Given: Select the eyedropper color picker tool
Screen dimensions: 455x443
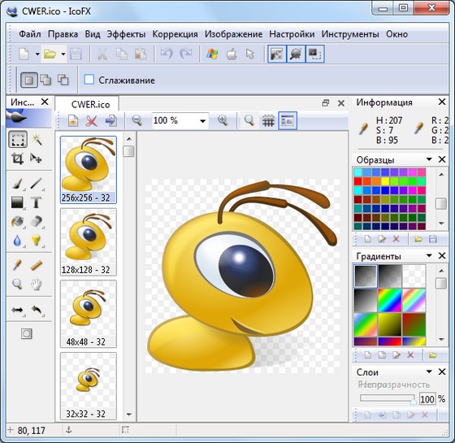Looking at the screenshot, I should [17, 265].
